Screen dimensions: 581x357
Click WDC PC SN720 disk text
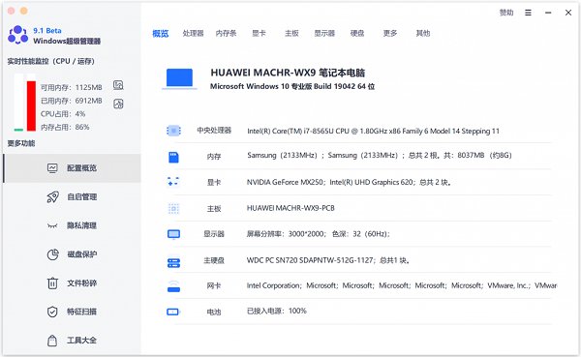coord(328,260)
